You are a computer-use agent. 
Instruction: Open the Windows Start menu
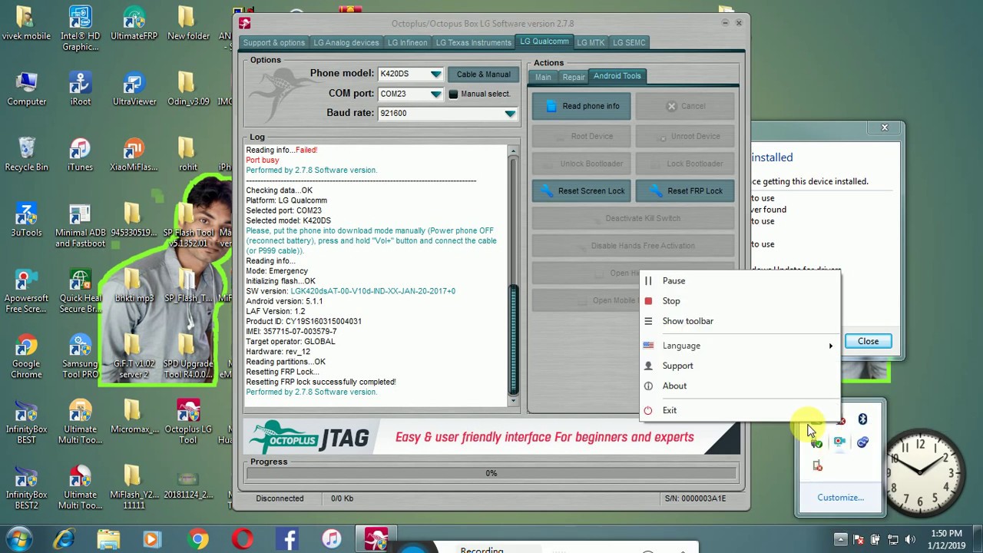pos(18,539)
